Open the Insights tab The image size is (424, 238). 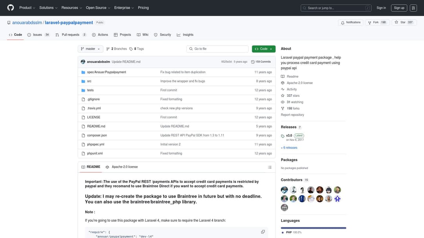185,35
